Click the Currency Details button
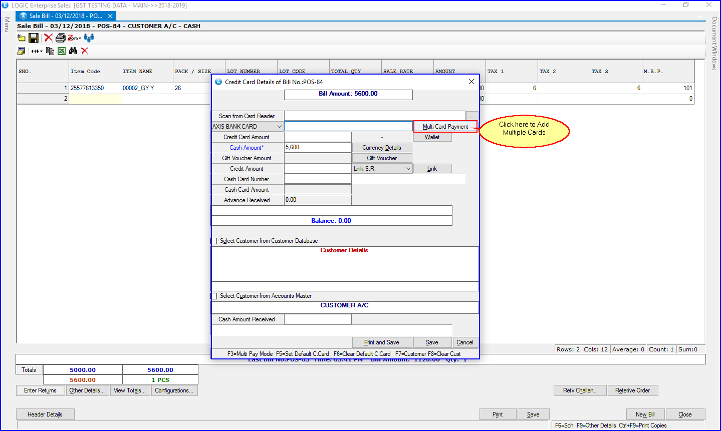Viewport: 721px width, 431px height. point(382,148)
